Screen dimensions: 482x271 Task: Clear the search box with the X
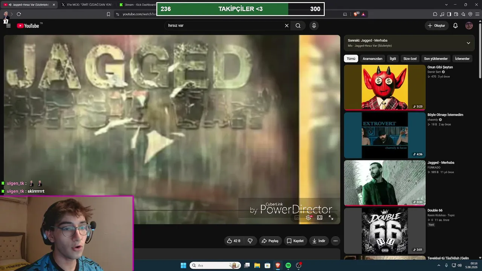point(287,26)
